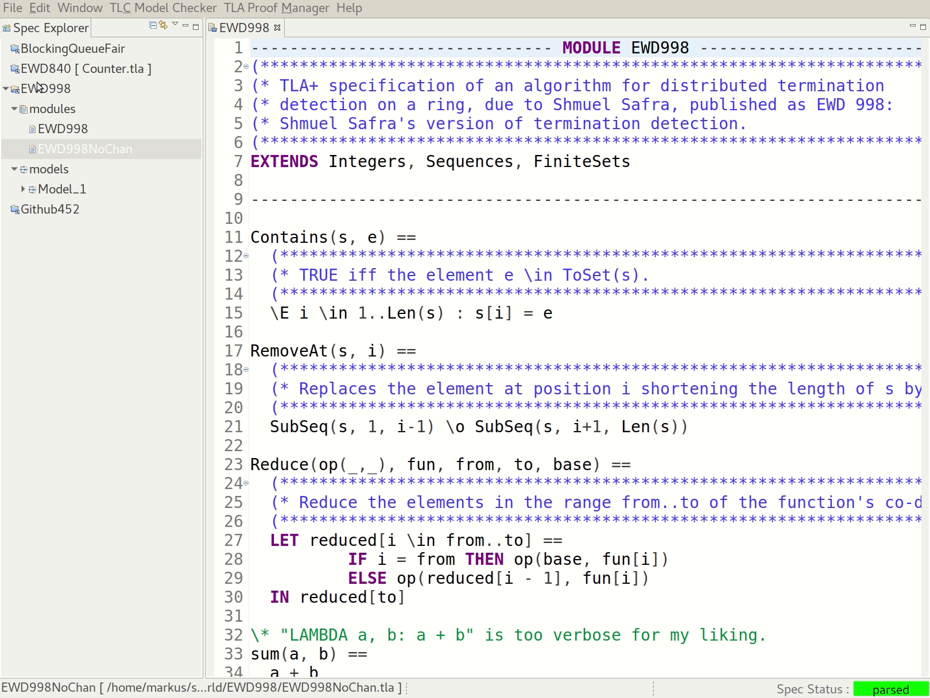Select the EWD998NoChan module entry
Image resolution: width=930 pixels, height=698 pixels.
pos(86,149)
